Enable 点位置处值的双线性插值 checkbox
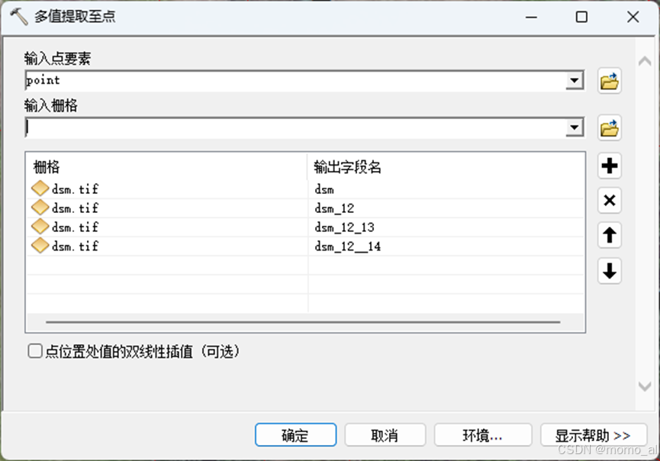Screen dimensions: 660x461 pos(34,351)
